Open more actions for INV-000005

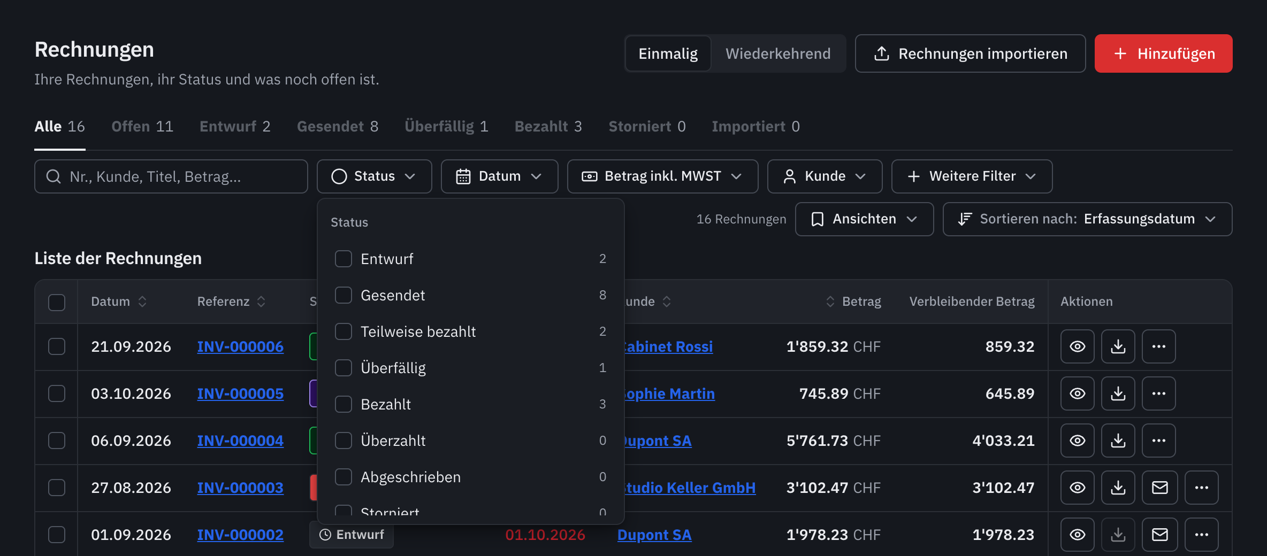[x=1159, y=393]
